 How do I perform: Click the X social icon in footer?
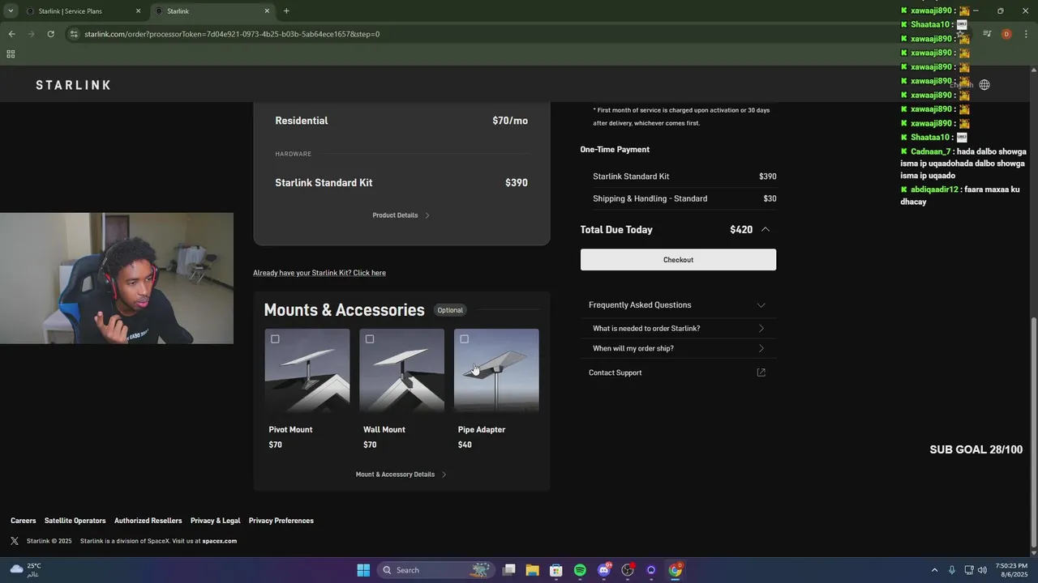[15, 541]
